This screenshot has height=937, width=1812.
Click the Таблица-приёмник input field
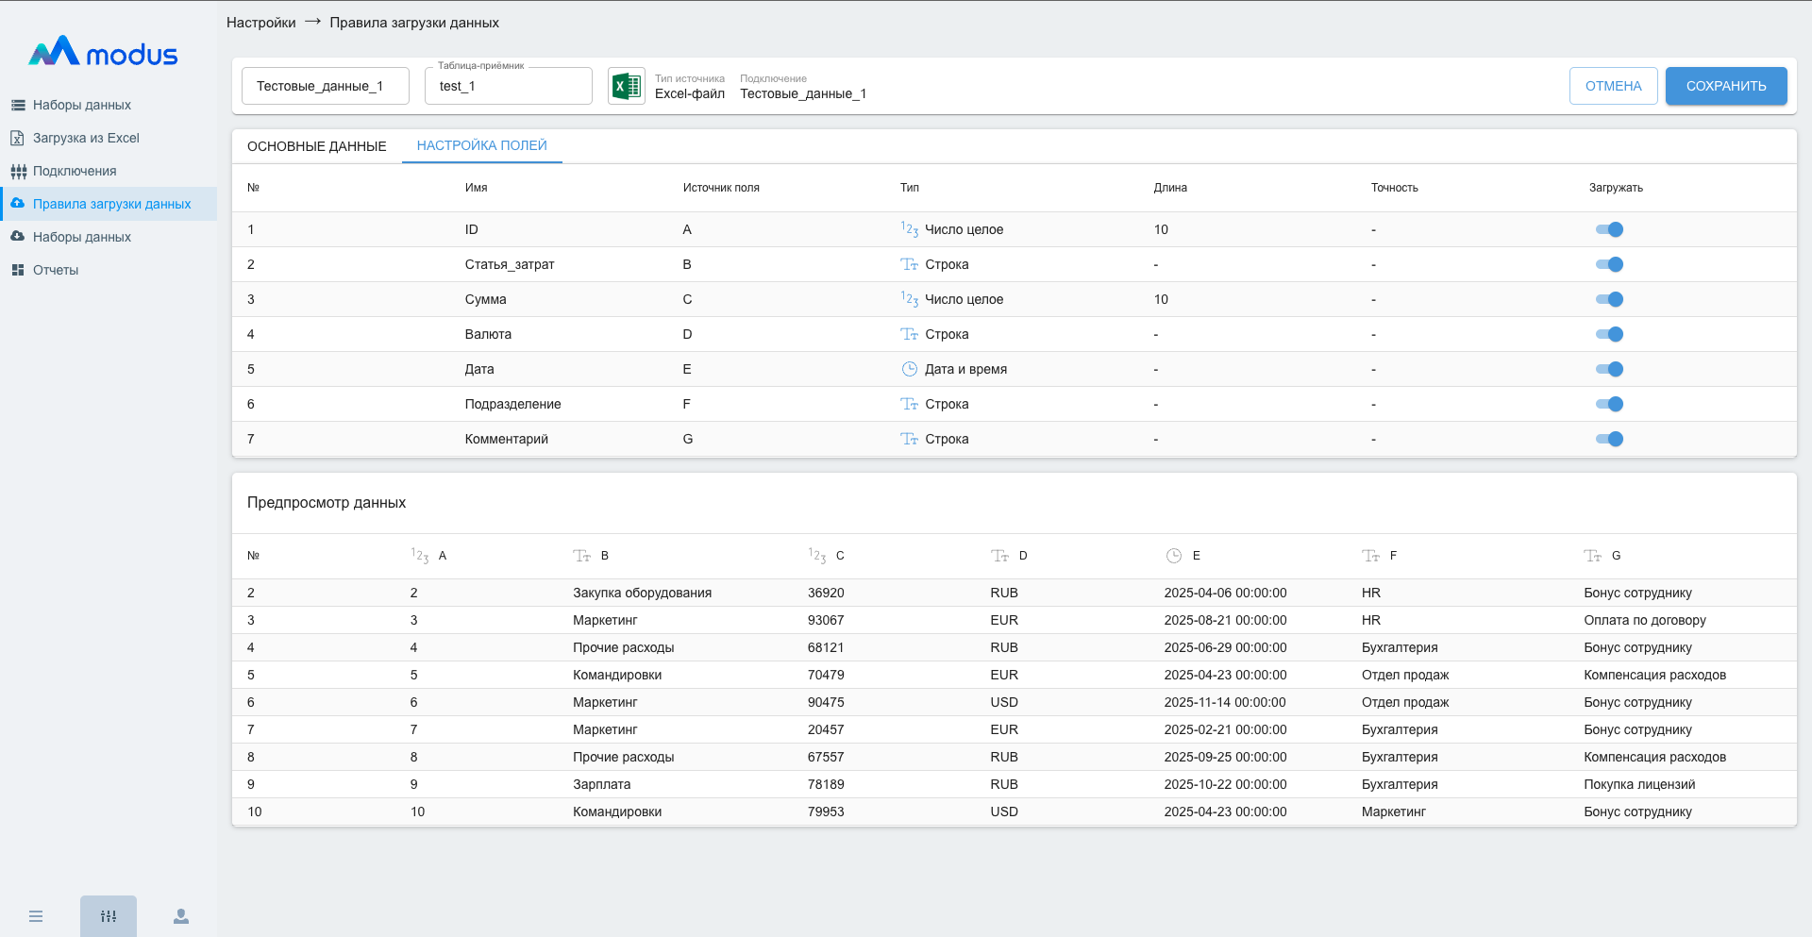[x=508, y=86]
